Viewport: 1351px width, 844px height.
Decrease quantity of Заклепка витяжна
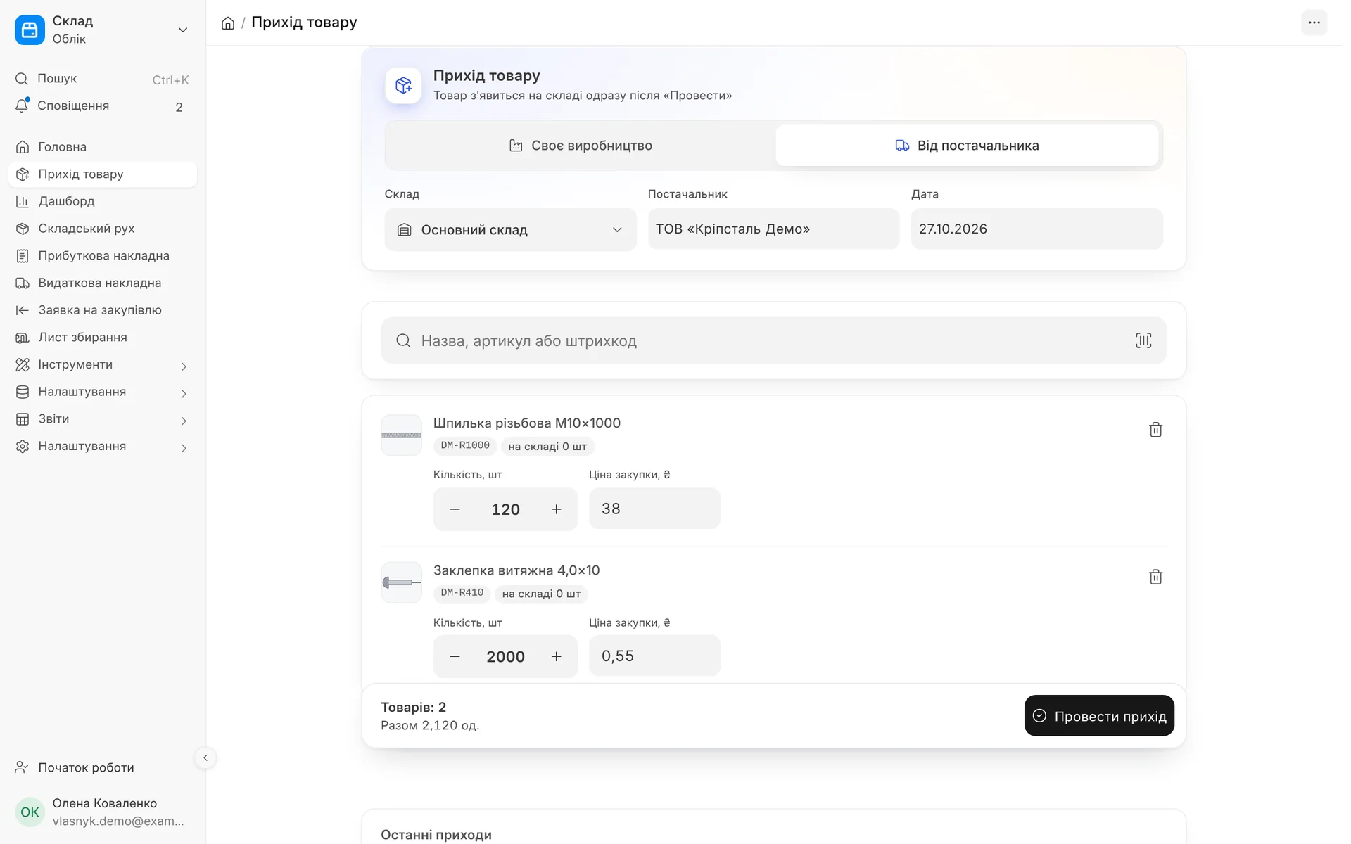[x=455, y=656]
